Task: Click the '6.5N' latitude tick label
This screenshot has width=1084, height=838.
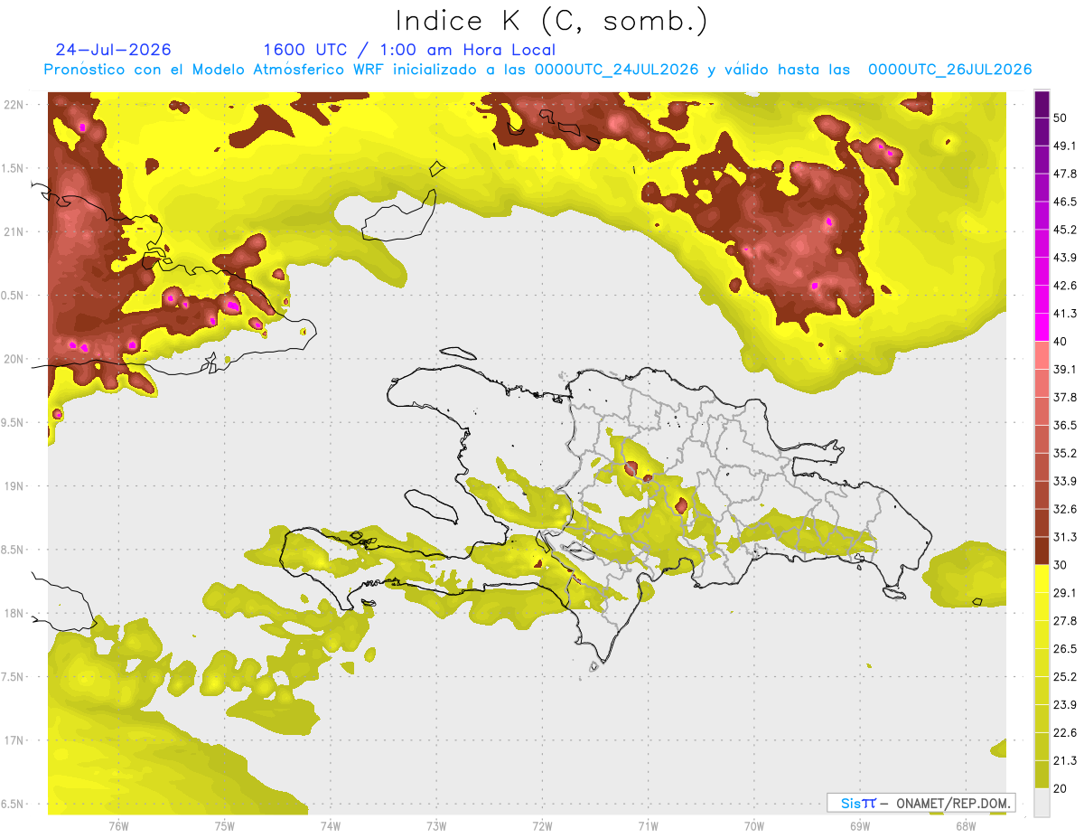Action: [13, 804]
